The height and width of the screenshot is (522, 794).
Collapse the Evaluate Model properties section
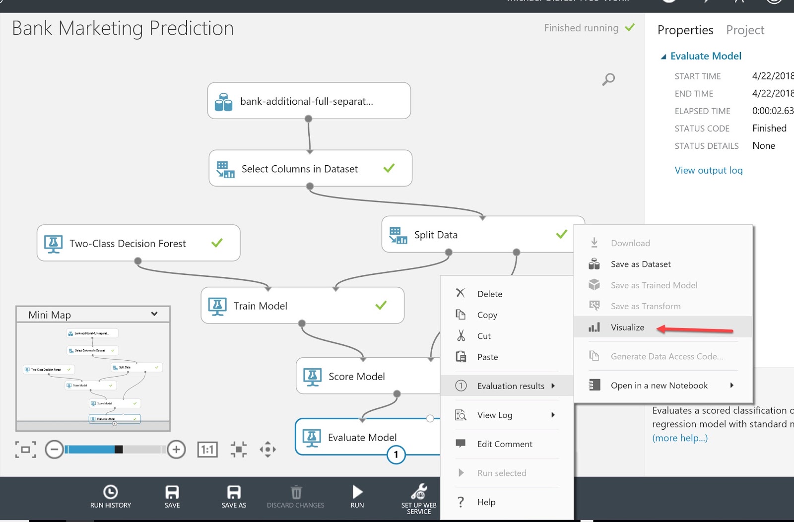pos(663,56)
